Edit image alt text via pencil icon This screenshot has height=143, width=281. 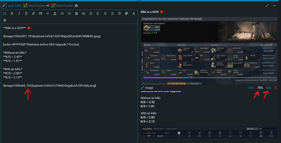(x=142, y=88)
